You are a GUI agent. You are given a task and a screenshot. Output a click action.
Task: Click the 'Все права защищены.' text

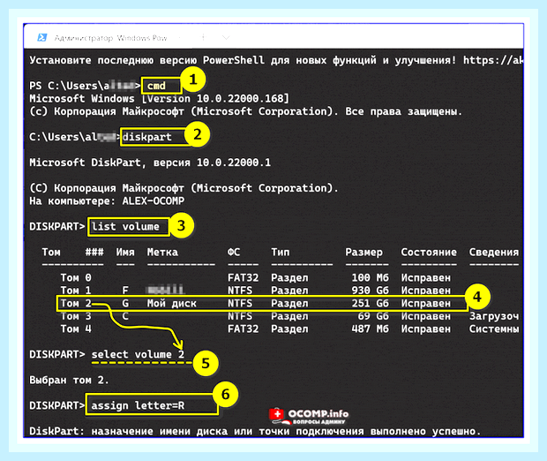click(x=403, y=111)
